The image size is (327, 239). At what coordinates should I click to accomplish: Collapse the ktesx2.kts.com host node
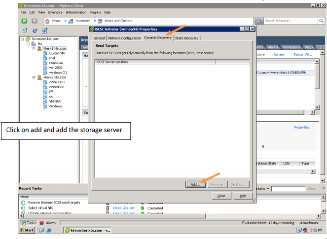[34, 77]
